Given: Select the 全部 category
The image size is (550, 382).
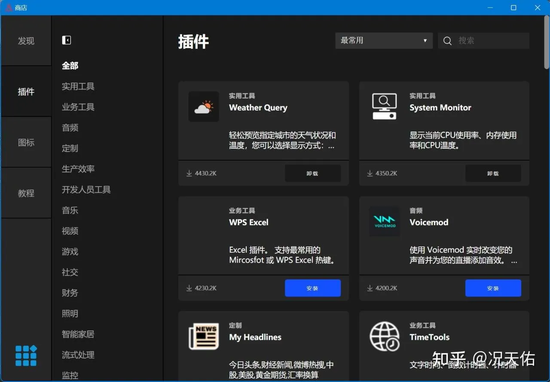Looking at the screenshot, I should [x=70, y=66].
